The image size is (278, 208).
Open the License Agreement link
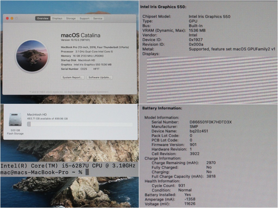coord(98,92)
